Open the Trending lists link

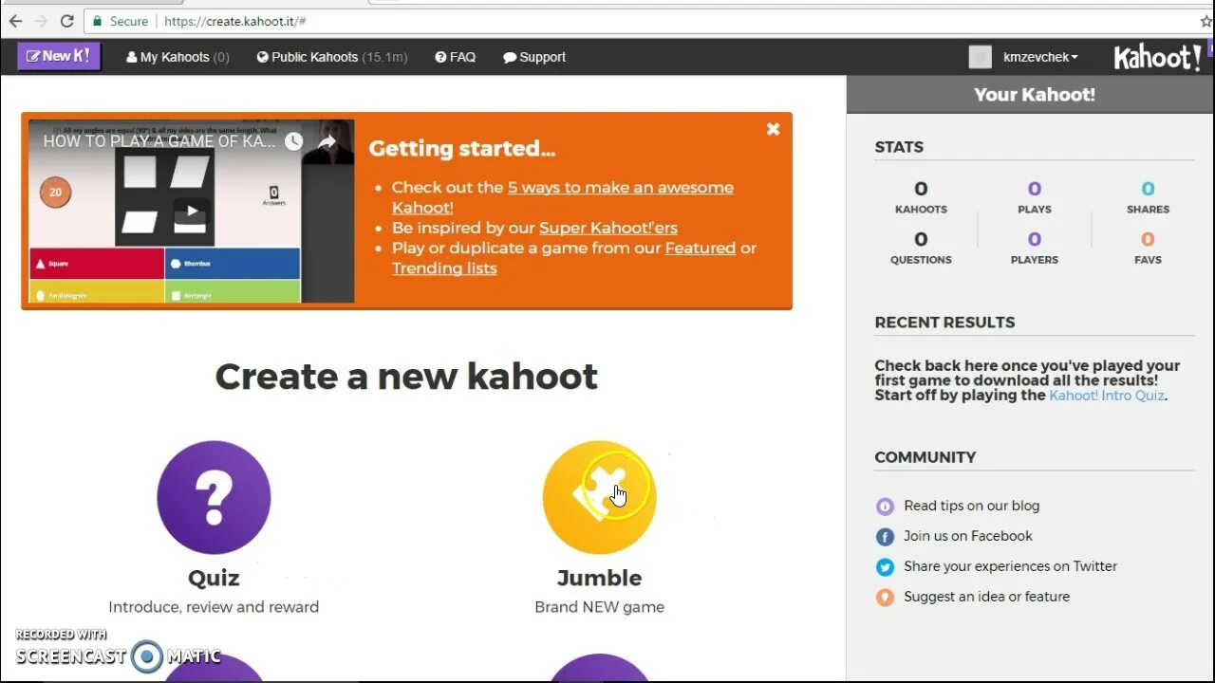(444, 268)
